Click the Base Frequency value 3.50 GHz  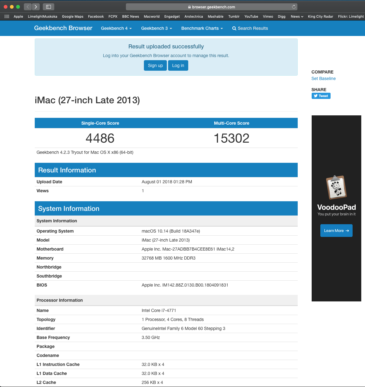coord(151,337)
